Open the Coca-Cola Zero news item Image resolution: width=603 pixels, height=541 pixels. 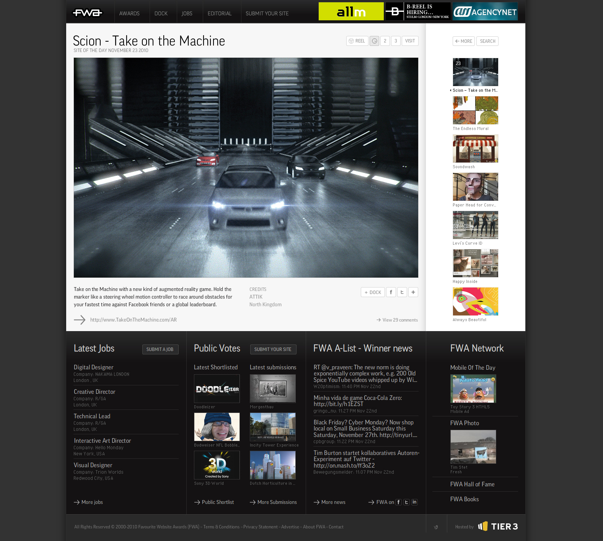(x=358, y=401)
